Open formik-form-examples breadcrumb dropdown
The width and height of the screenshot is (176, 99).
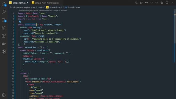(20, 7)
